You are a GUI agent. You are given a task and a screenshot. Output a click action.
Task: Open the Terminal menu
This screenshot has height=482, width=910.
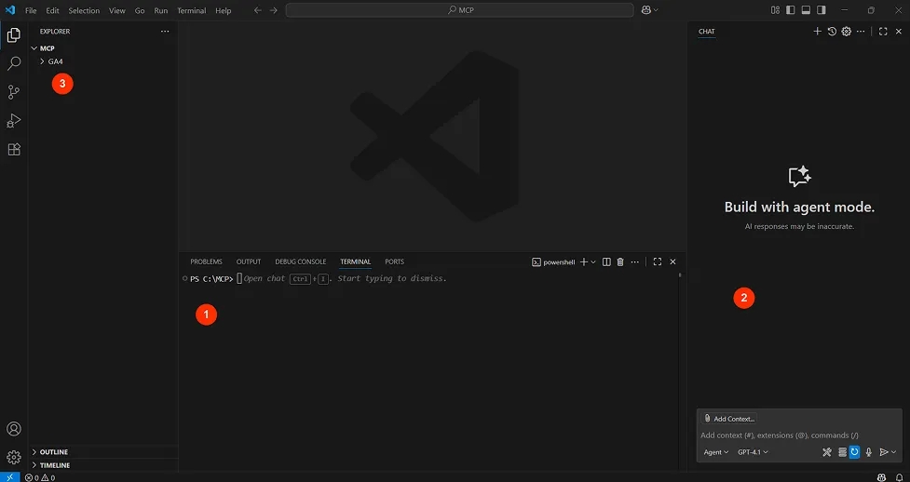[192, 10]
